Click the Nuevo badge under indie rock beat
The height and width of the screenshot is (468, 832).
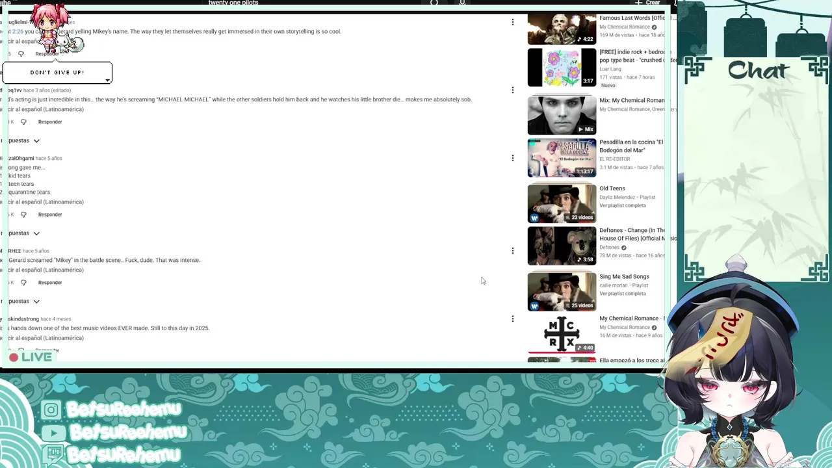[x=608, y=86]
